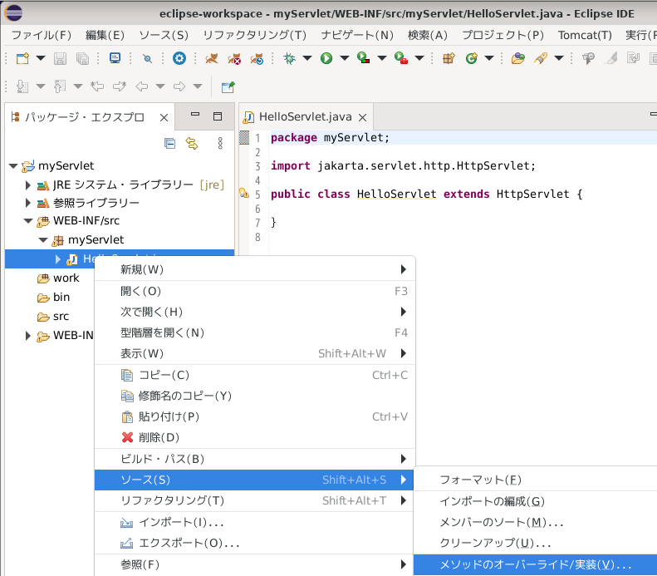Open the External Tools dropdown arrow
The image size is (657, 576).
[x=419, y=58]
